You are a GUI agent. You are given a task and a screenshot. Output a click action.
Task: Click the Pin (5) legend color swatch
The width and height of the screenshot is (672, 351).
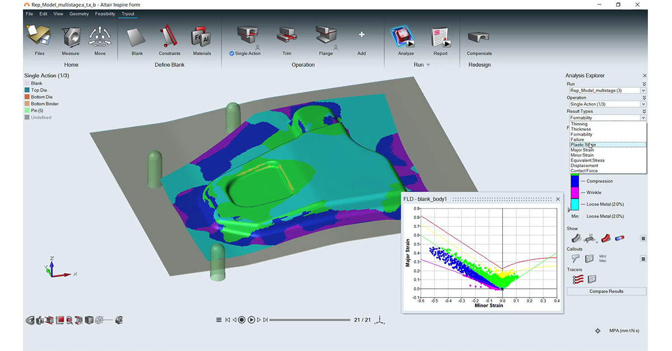pyautogui.click(x=27, y=111)
